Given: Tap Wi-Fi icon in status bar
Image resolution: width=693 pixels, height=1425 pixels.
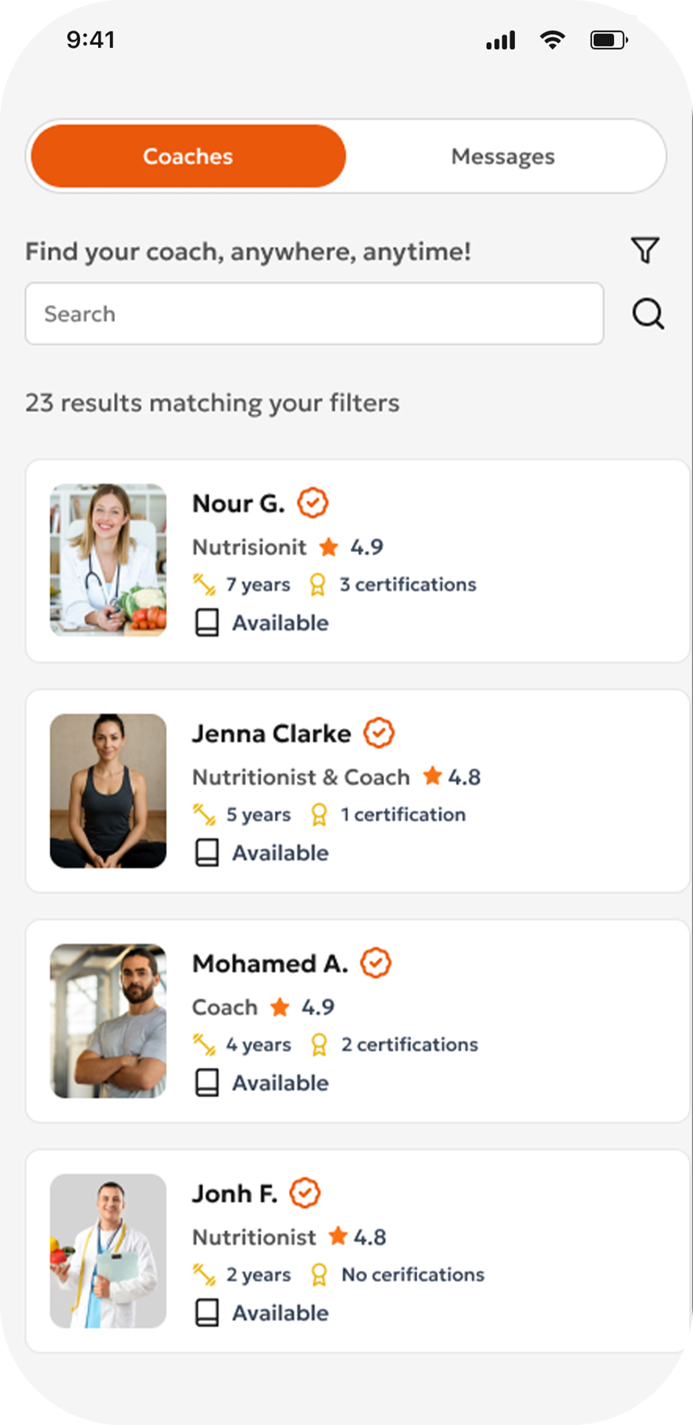Looking at the screenshot, I should 552,40.
